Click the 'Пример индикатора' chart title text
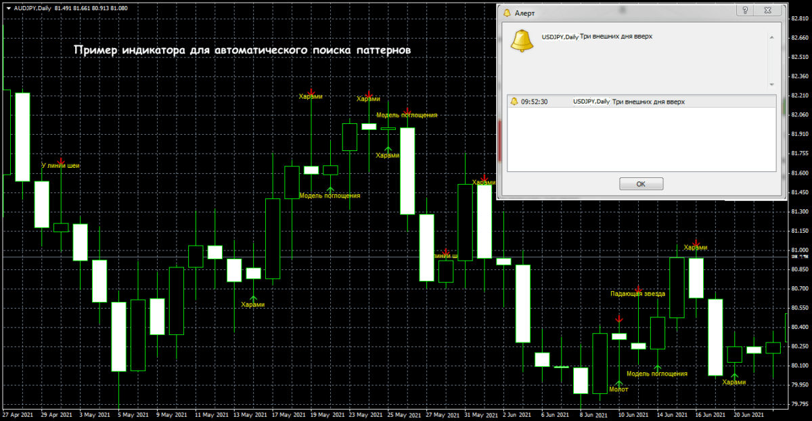 pos(241,51)
